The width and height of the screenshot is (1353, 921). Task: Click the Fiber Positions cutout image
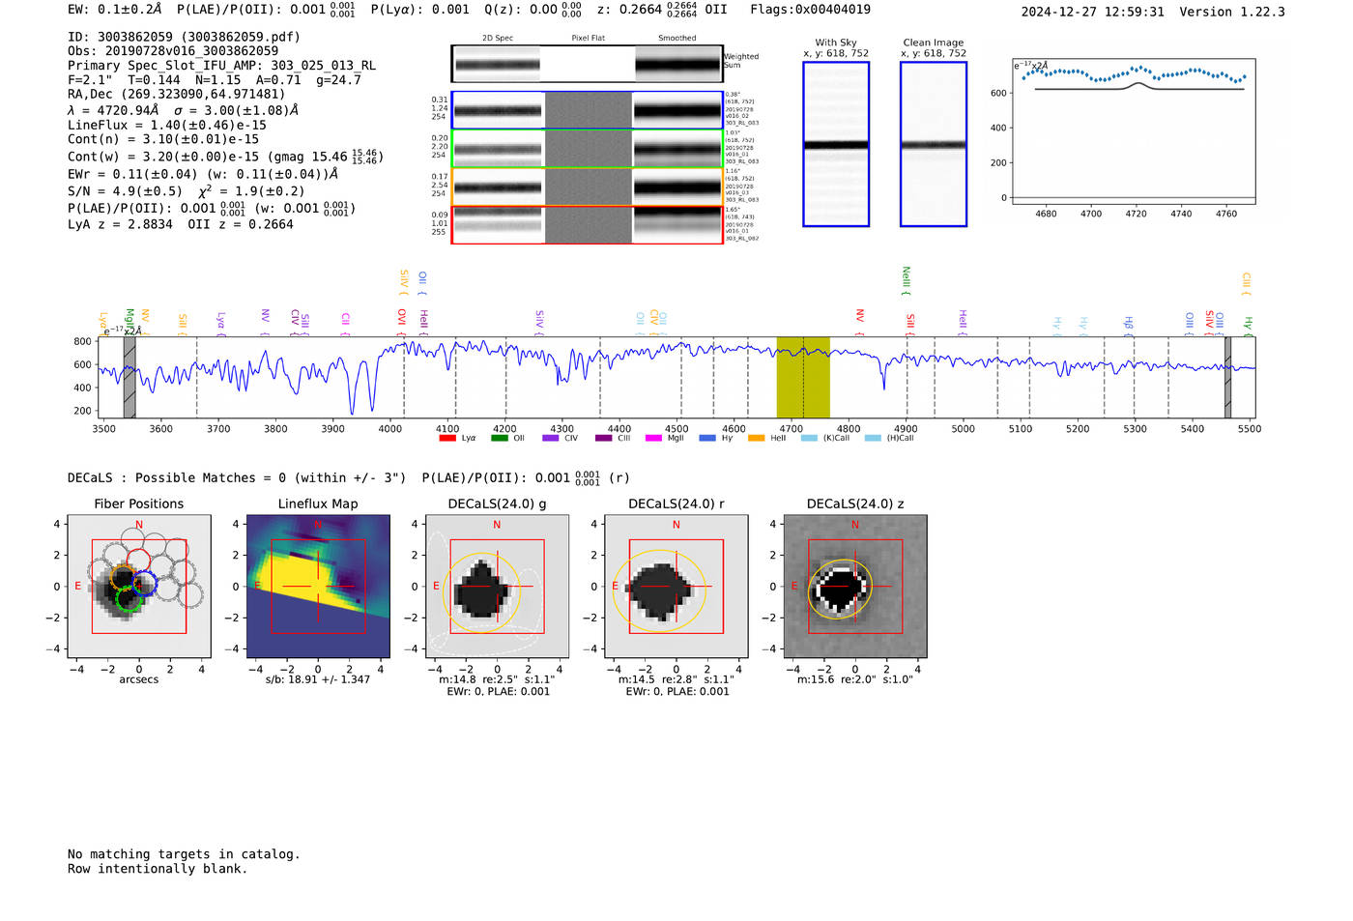139,587
